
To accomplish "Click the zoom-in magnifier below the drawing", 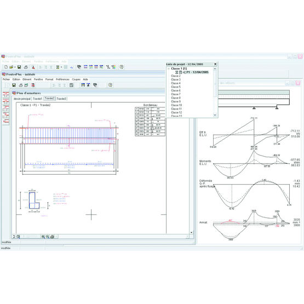I will pos(43,237).
